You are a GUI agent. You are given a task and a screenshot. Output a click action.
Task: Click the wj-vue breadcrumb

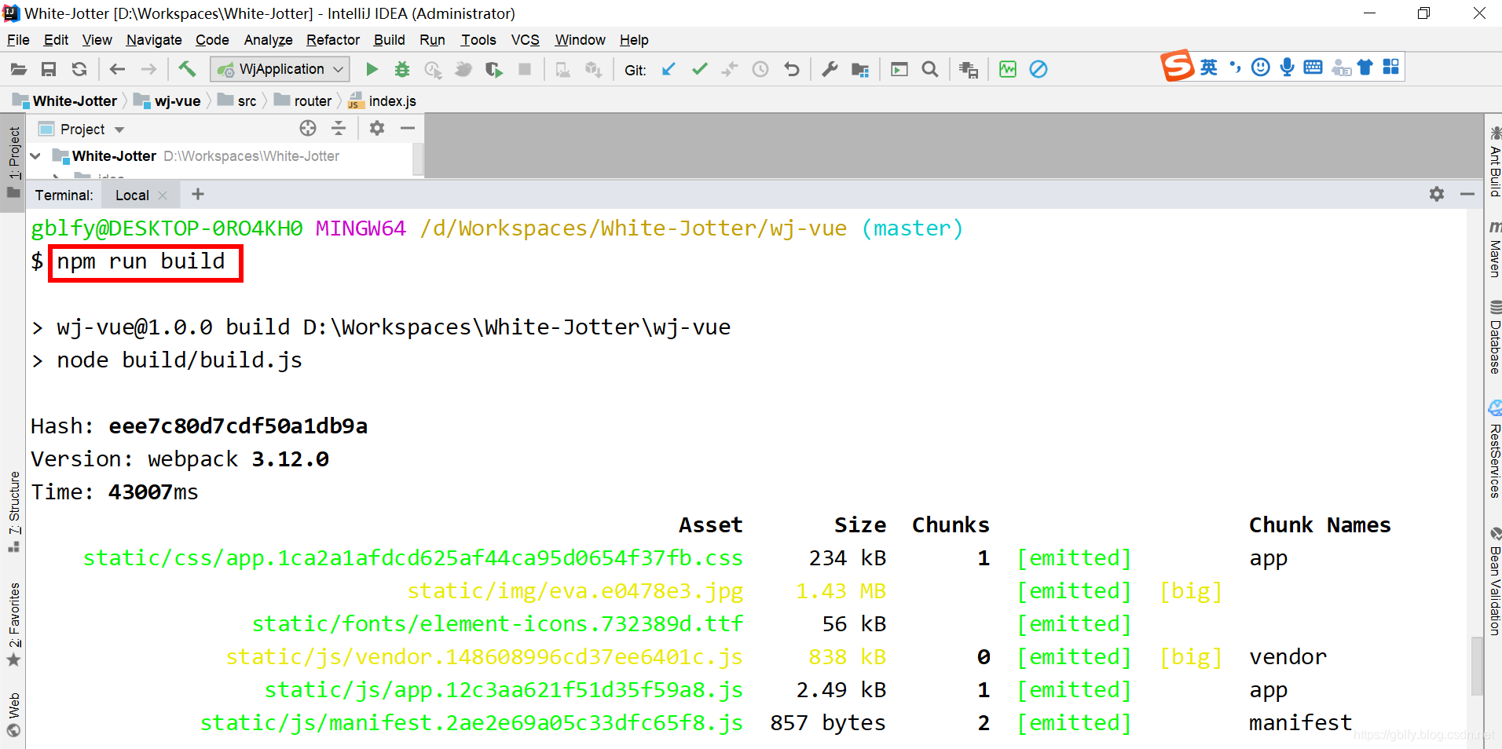(167, 101)
